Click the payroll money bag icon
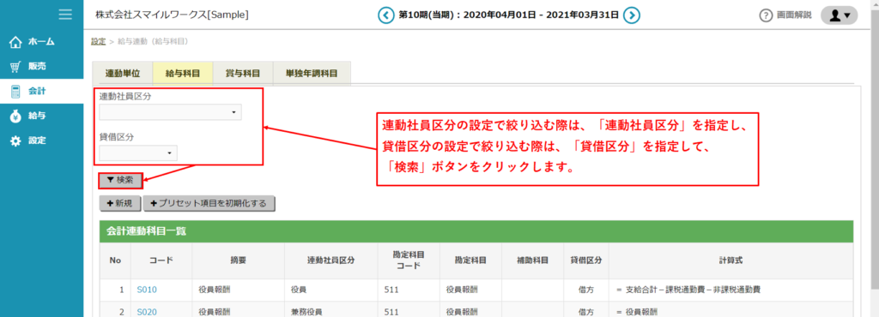 [15, 116]
